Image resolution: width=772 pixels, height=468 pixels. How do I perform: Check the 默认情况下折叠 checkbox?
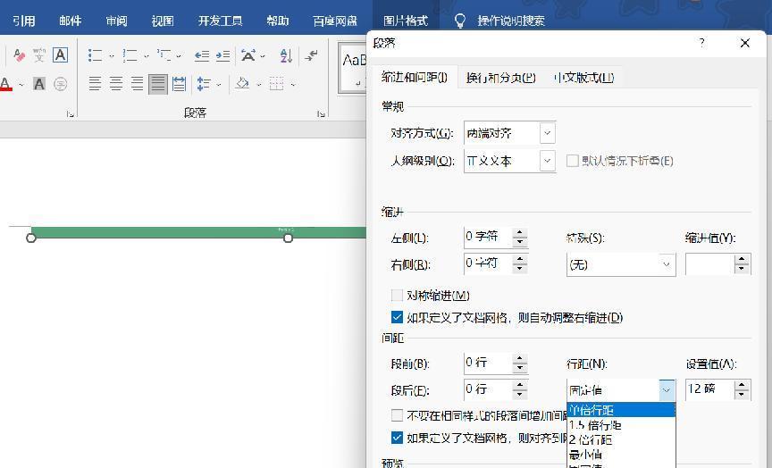(572, 161)
